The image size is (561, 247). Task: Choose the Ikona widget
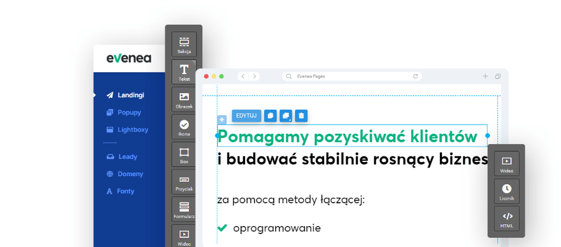[x=184, y=127]
